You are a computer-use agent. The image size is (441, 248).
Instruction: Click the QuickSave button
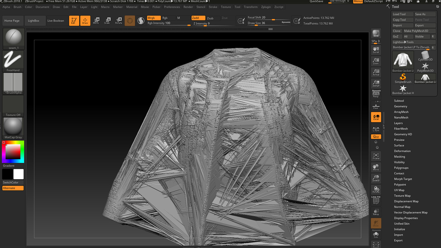[316, 1]
